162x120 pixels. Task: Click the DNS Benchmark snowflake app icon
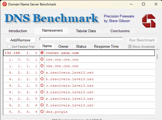click(x=5, y=4)
